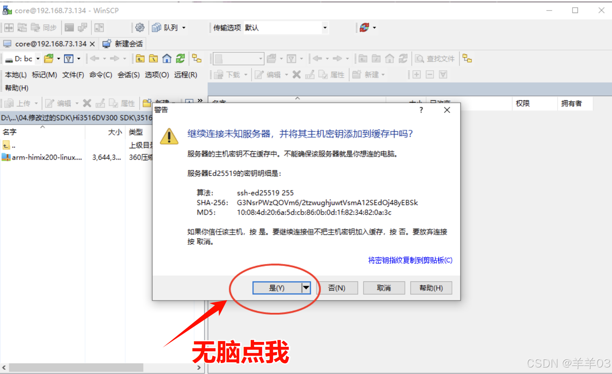Open the 命令(C) menu

click(101, 75)
